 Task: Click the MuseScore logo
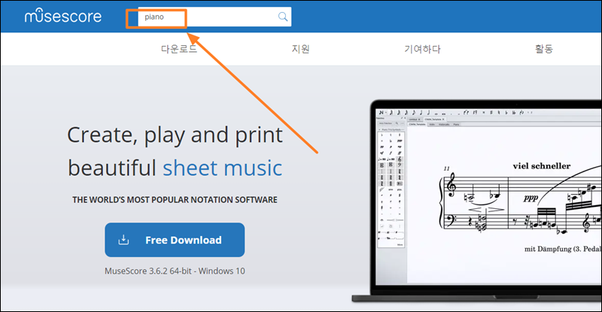63,16
